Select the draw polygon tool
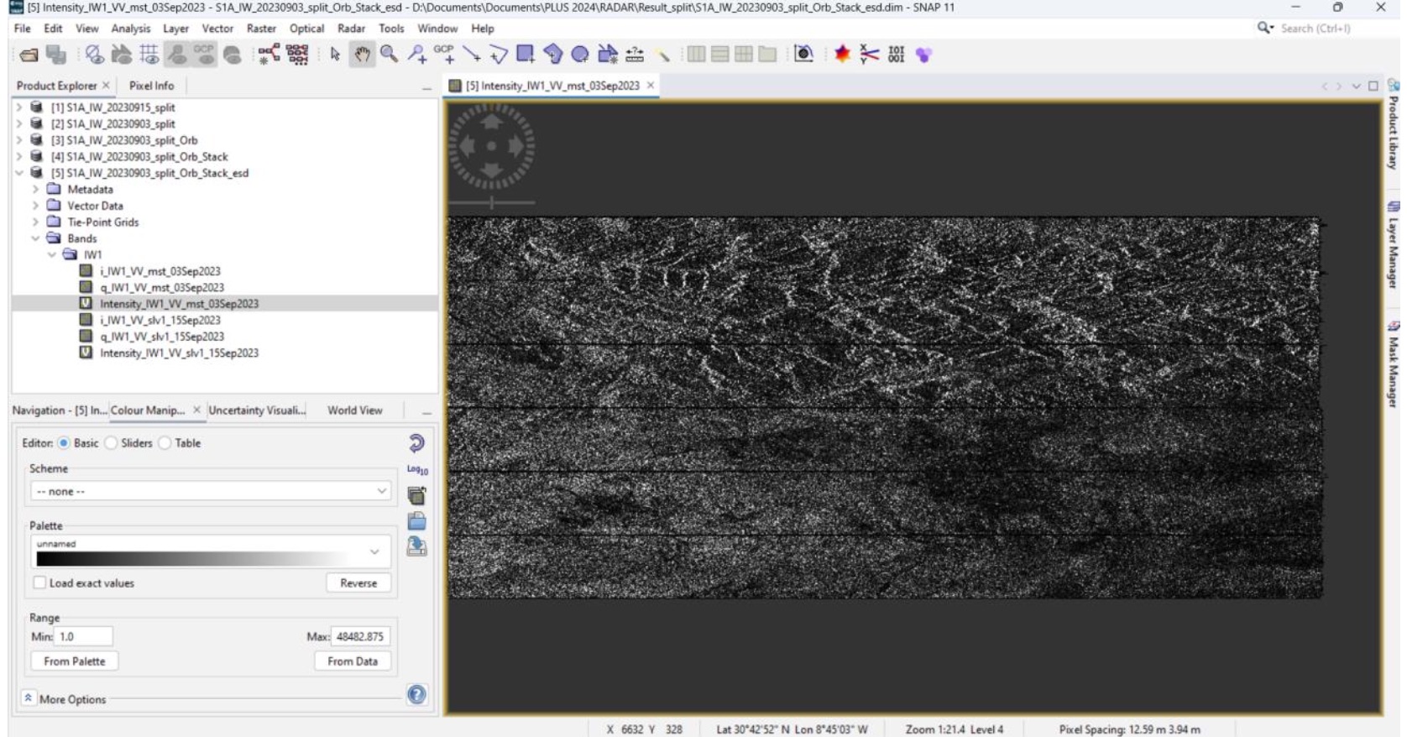1407x737 pixels. pyautogui.click(x=552, y=55)
